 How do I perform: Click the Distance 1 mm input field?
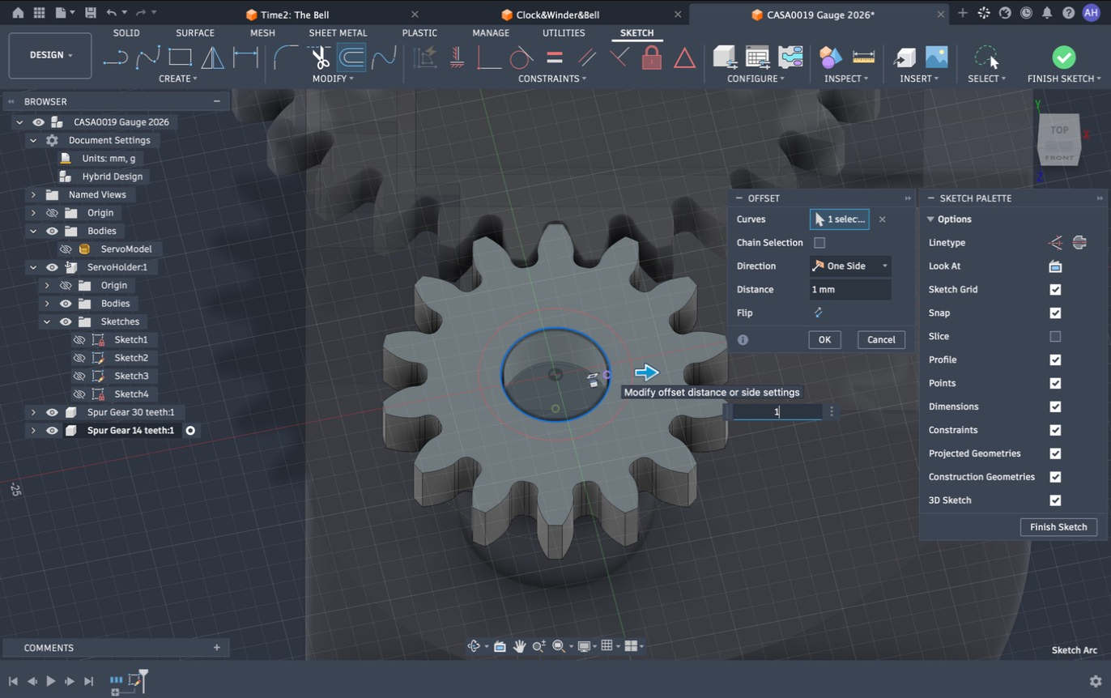click(850, 290)
